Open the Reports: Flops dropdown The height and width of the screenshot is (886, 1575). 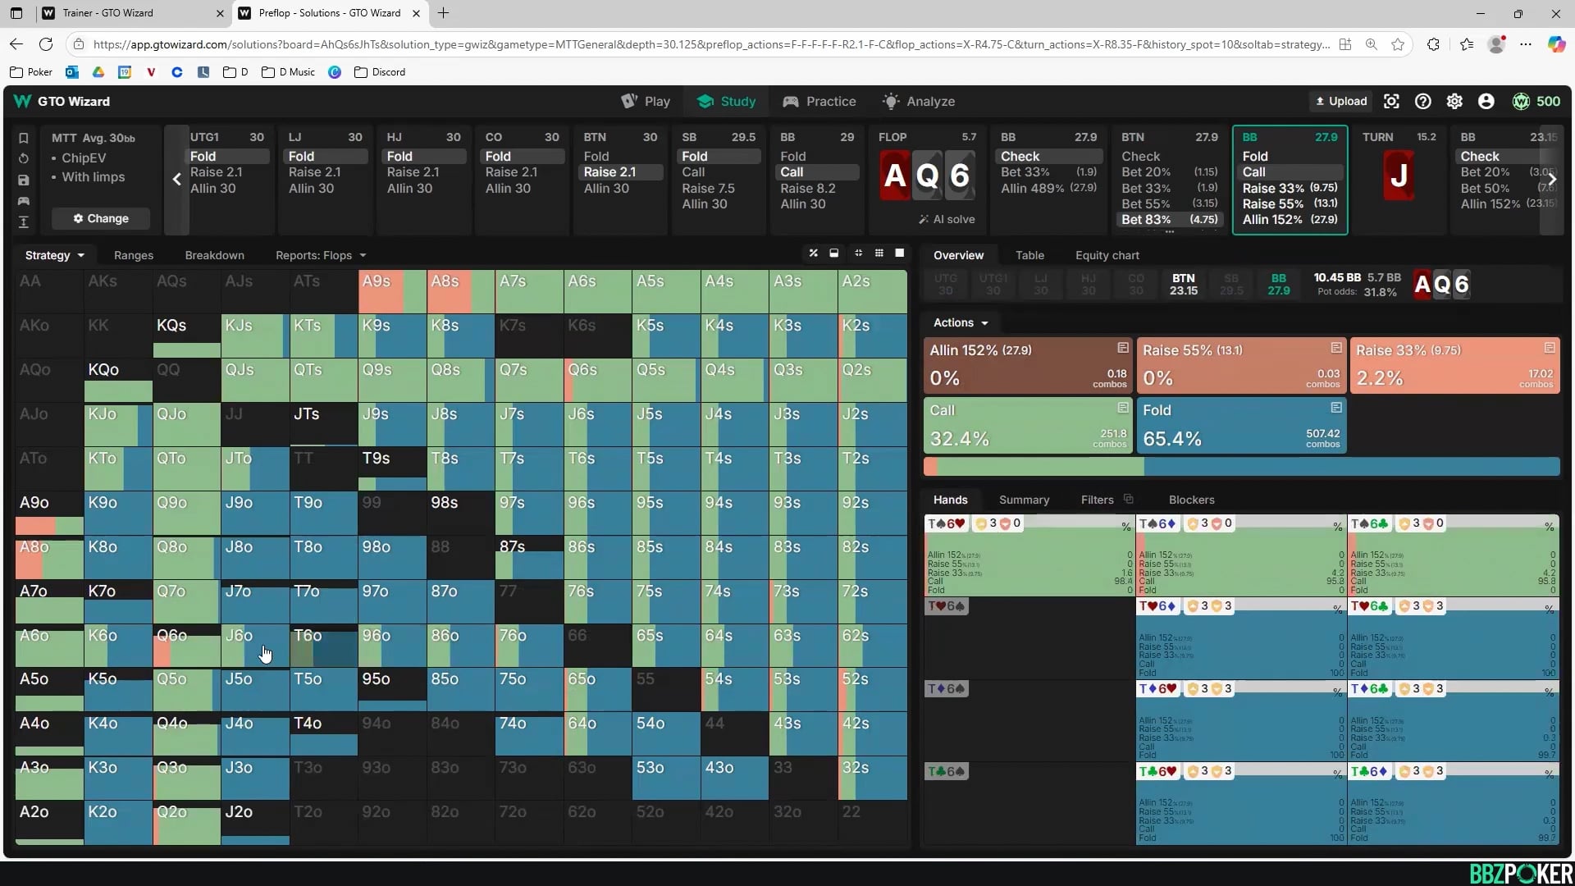[x=321, y=255]
